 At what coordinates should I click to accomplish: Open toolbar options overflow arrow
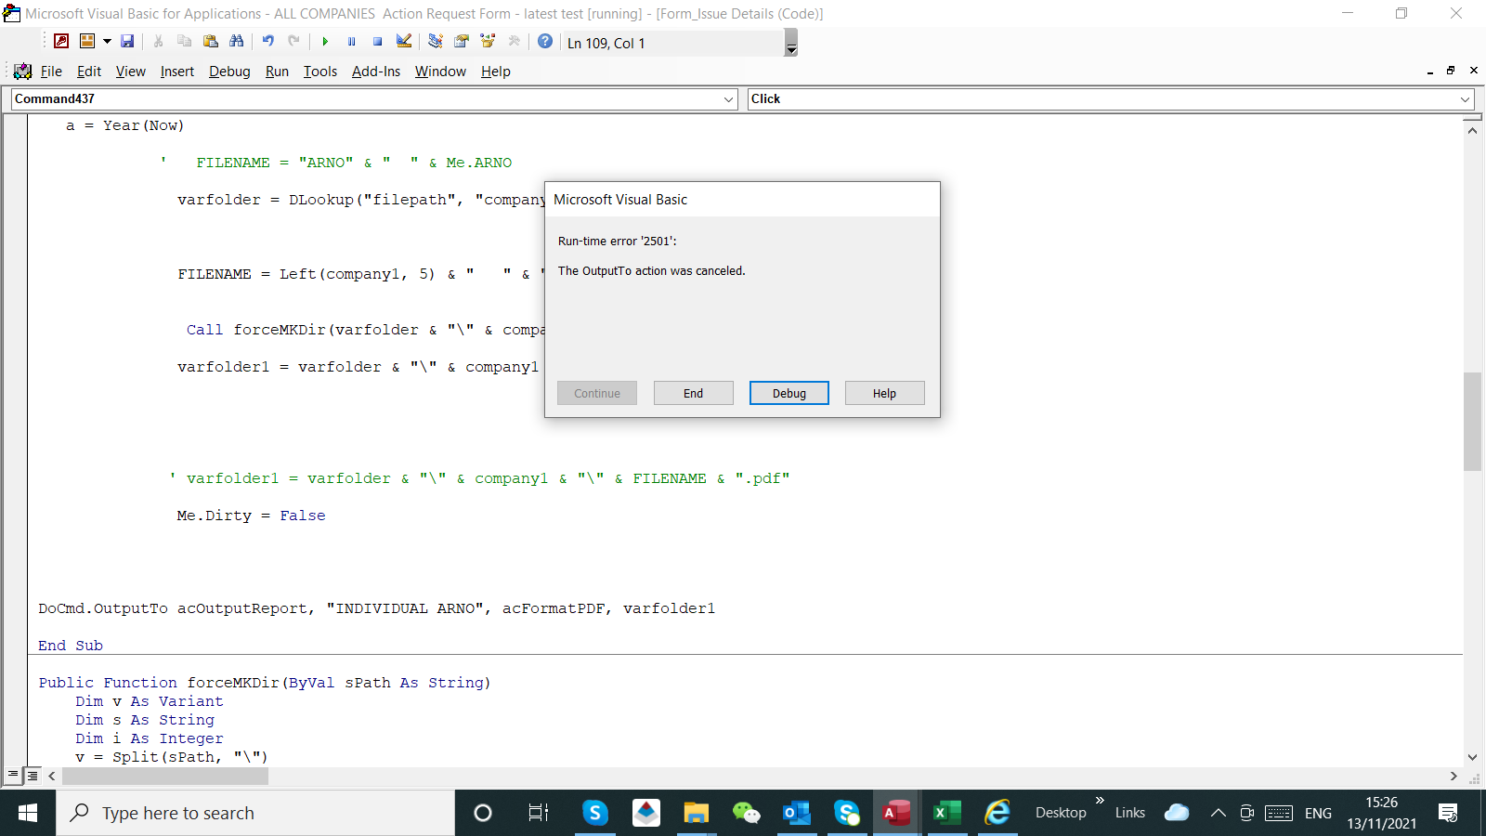(x=791, y=43)
